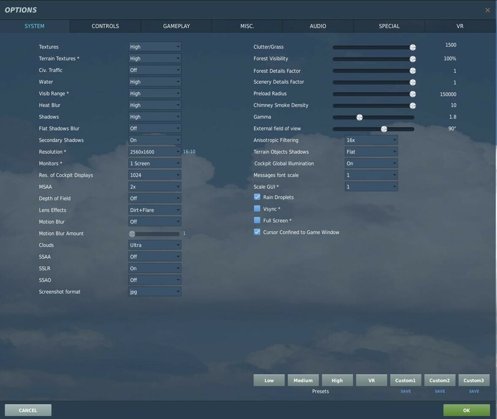
Task: Open the Resolution dropdown
Action: (154, 151)
